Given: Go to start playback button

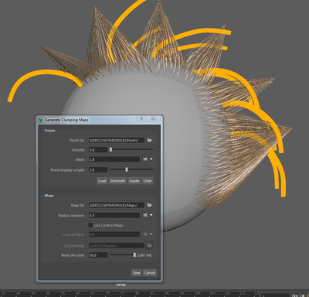Looking at the screenshot, I should point(295,295).
